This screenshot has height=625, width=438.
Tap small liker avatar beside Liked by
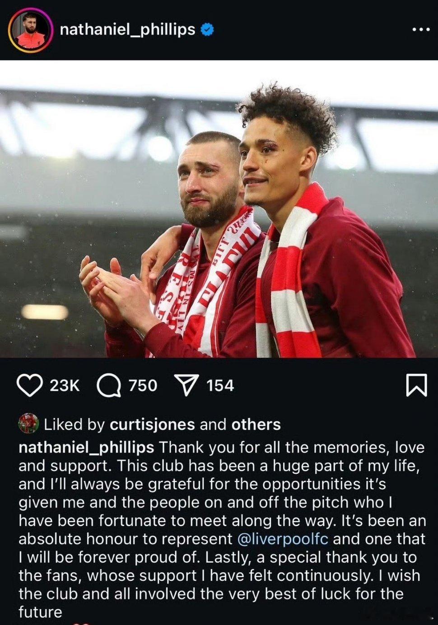coord(28,424)
